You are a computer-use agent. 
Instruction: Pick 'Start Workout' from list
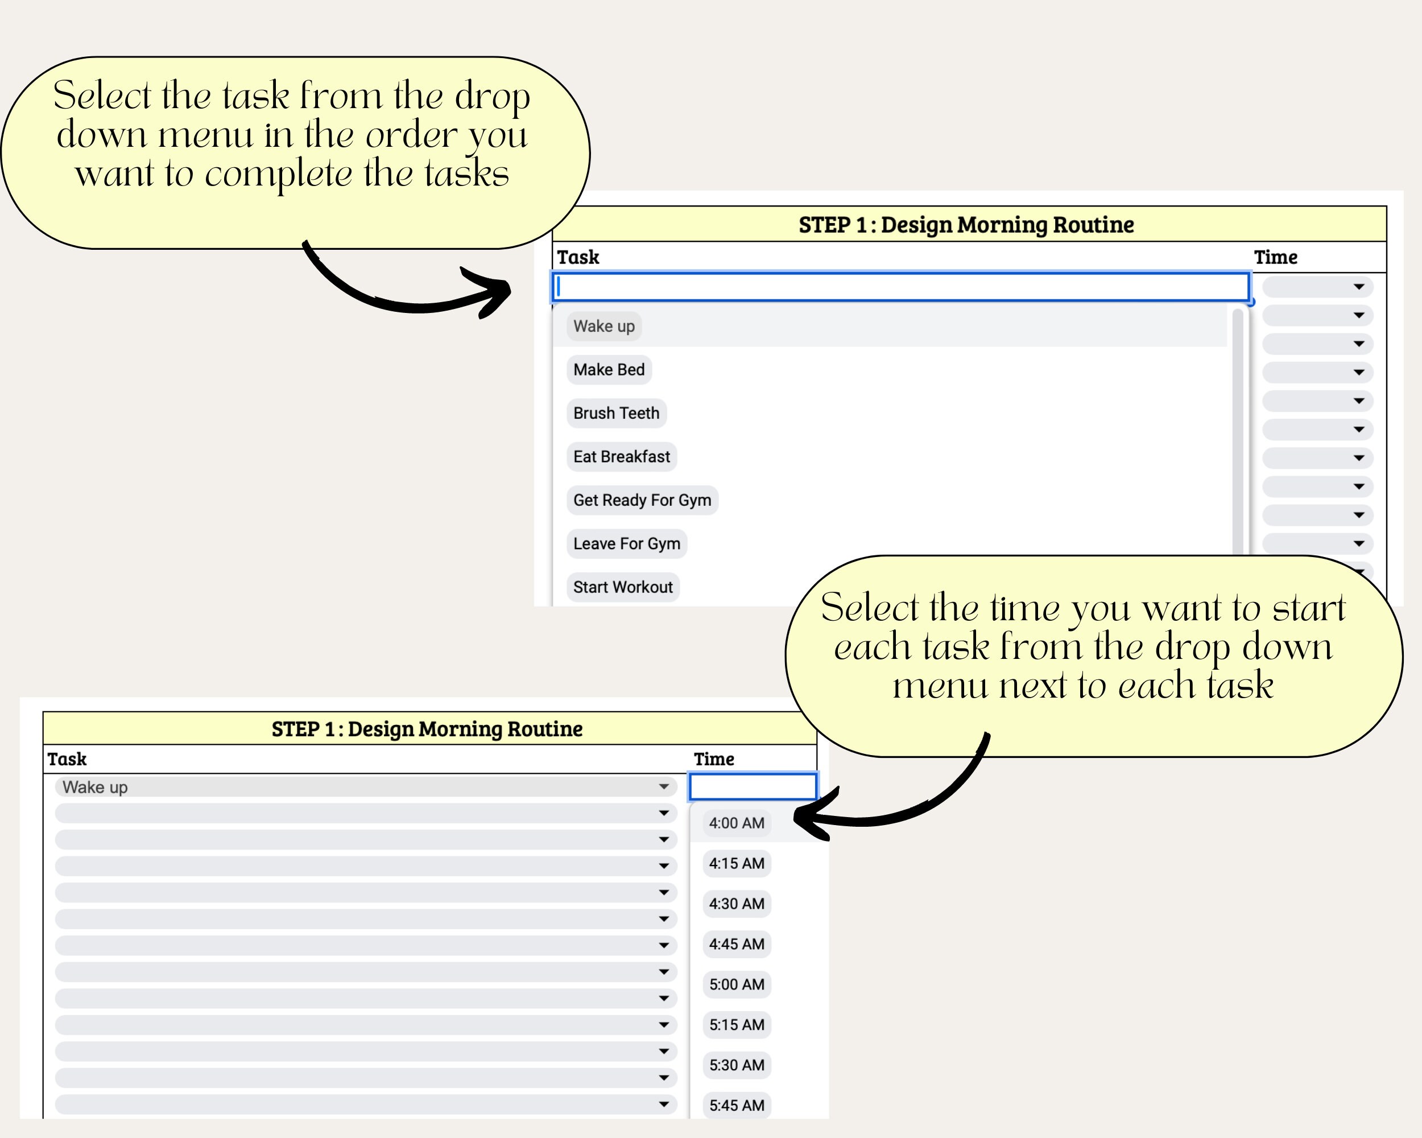623,588
